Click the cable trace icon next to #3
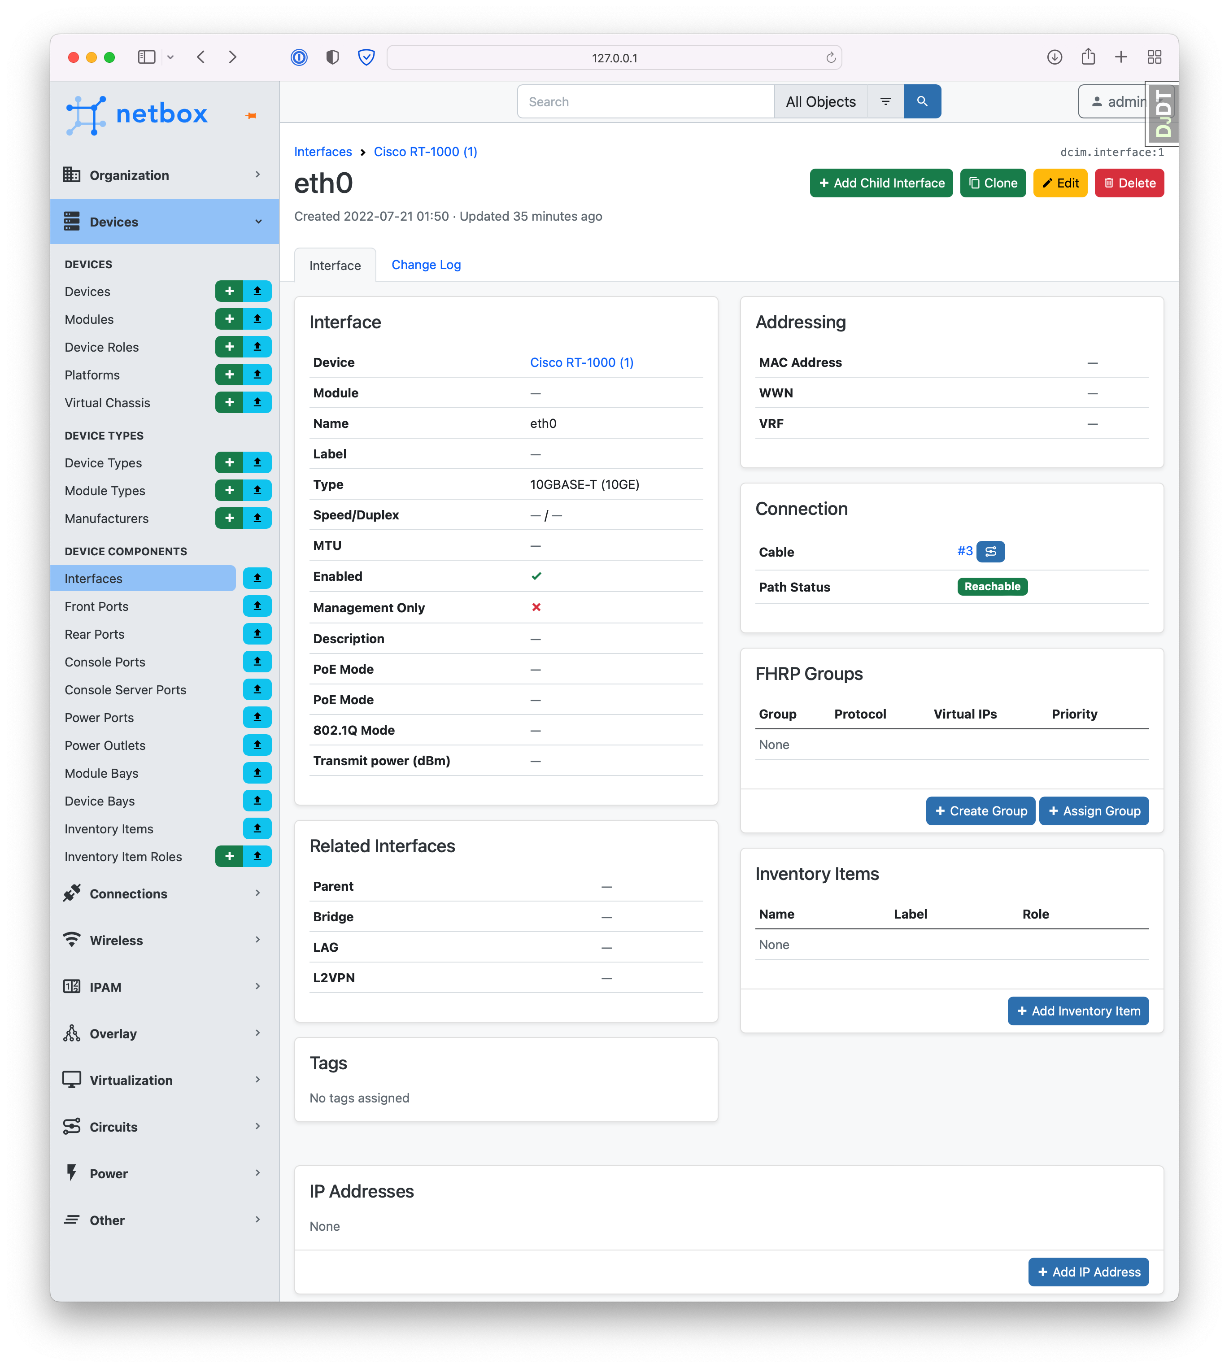1229x1368 pixels. pos(990,552)
